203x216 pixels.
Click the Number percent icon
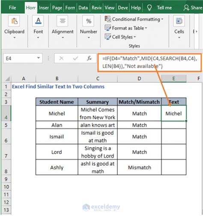[x=88, y=21]
